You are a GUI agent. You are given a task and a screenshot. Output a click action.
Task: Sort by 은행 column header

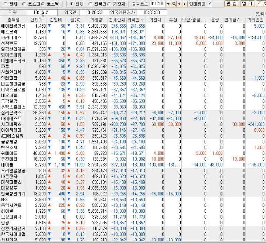coord(215,20)
